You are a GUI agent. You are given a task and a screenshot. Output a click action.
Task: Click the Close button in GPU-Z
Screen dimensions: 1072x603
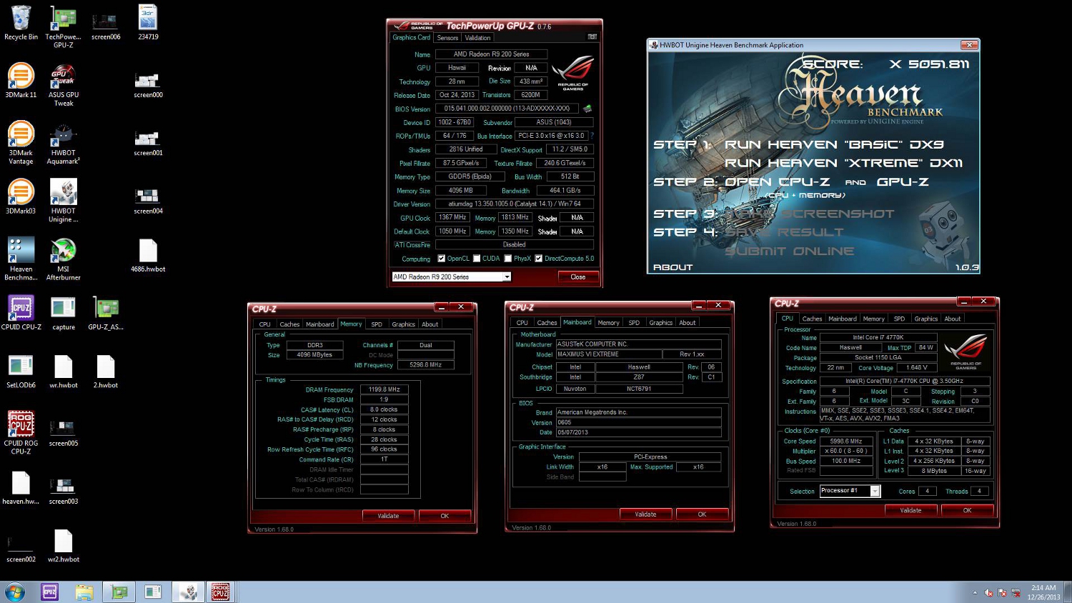pyautogui.click(x=578, y=277)
